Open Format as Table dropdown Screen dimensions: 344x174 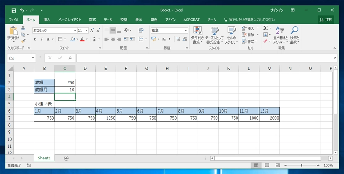(x=214, y=35)
